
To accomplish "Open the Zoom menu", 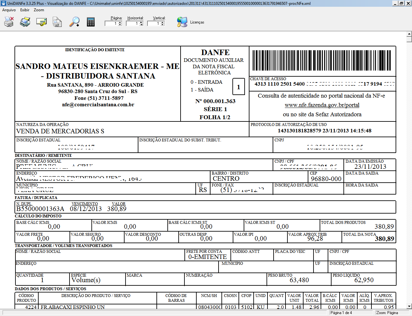I will click(x=39, y=10).
